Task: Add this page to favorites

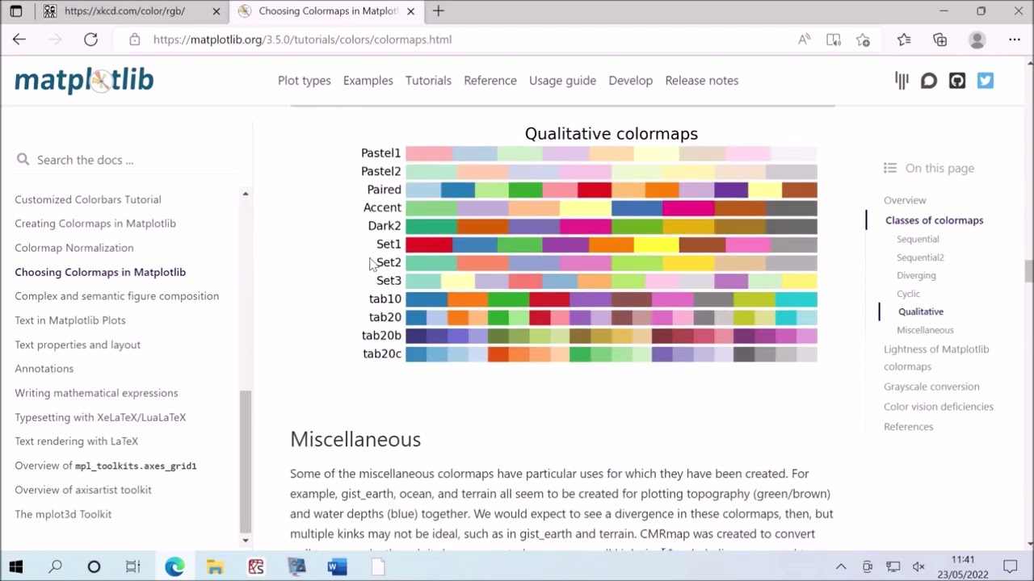Action: [x=864, y=39]
